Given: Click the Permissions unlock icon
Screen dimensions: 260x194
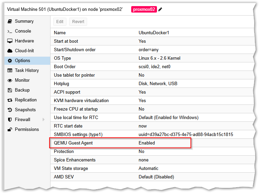Looking at the screenshot, I should click(10, 130).
